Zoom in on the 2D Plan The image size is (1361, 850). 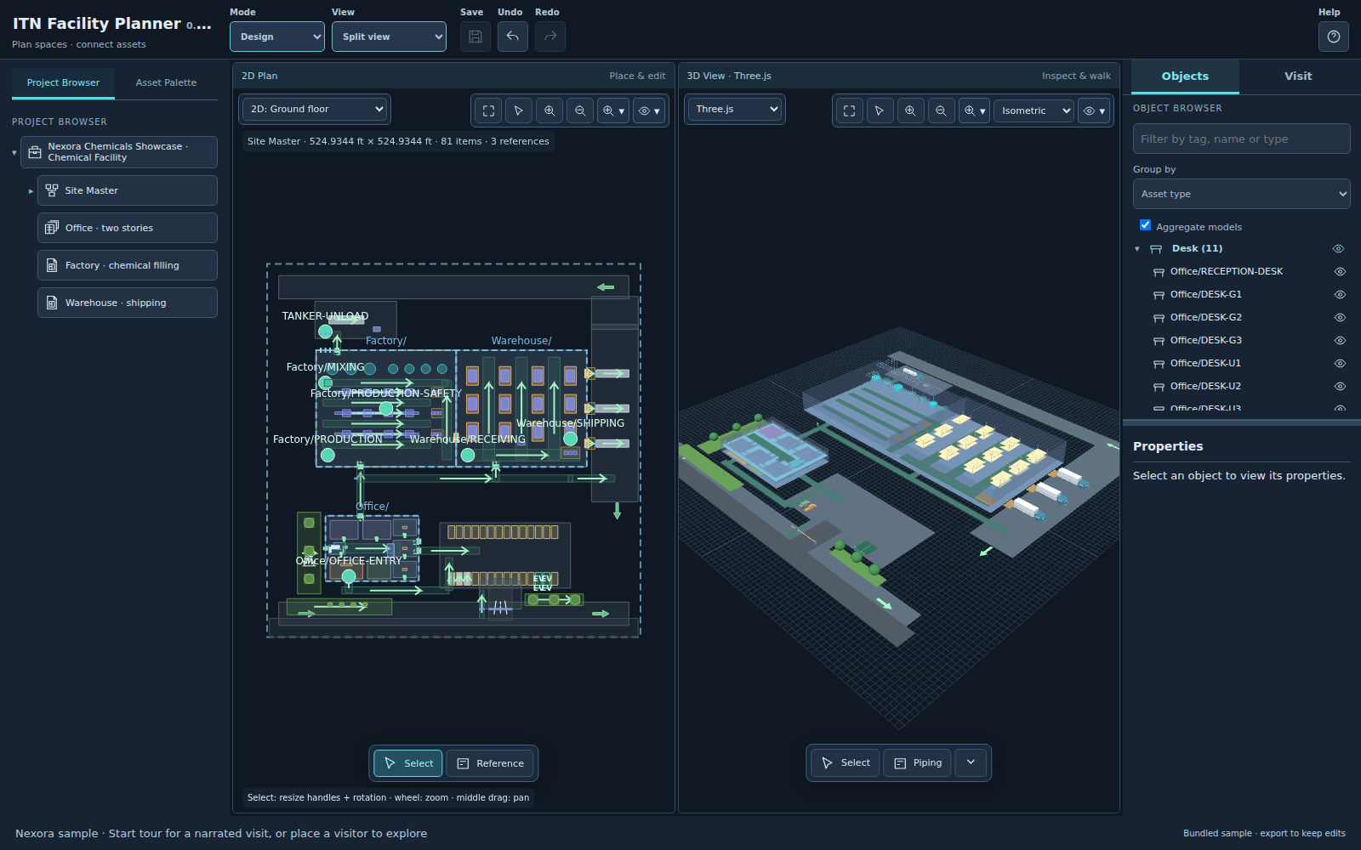(550, 110)
